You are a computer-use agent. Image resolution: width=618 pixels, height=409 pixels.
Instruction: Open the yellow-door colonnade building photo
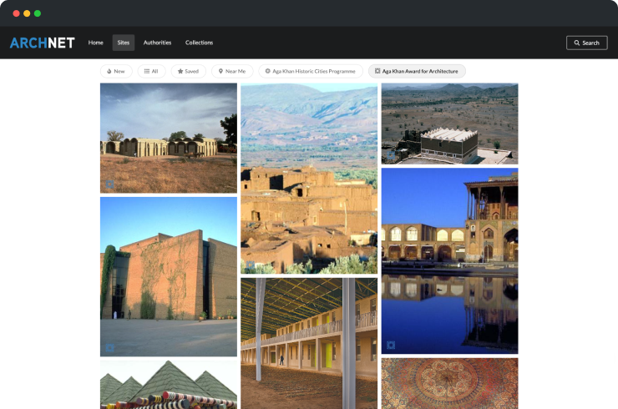tap(308, 342)
